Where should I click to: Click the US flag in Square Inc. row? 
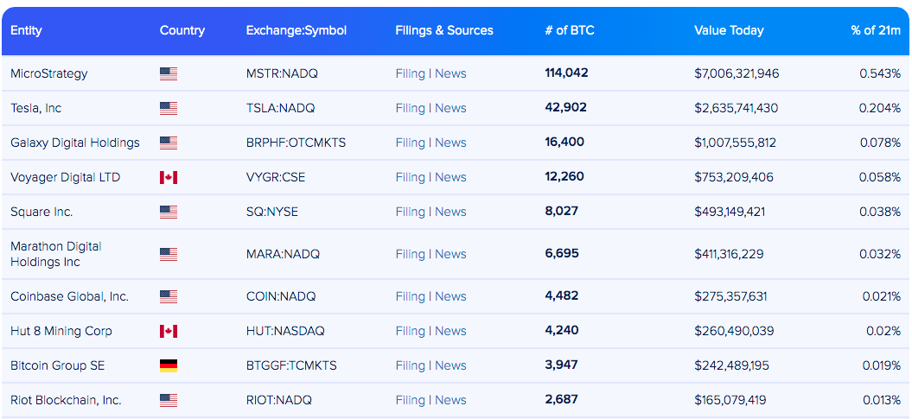click(x=168, y=212)
